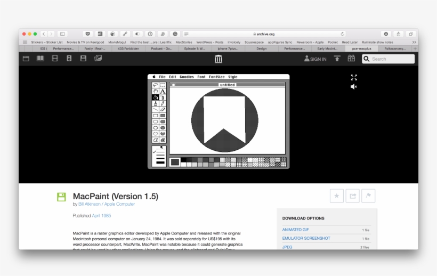Select the filled Rectangle tool
This screenshot has height=276, width=437.
[x=163, y=116]
